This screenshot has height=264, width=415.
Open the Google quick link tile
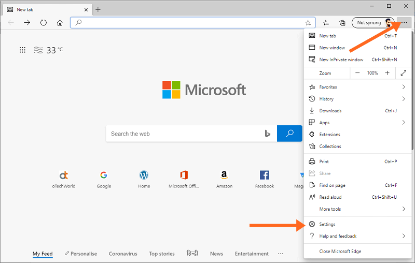[104, 179]
